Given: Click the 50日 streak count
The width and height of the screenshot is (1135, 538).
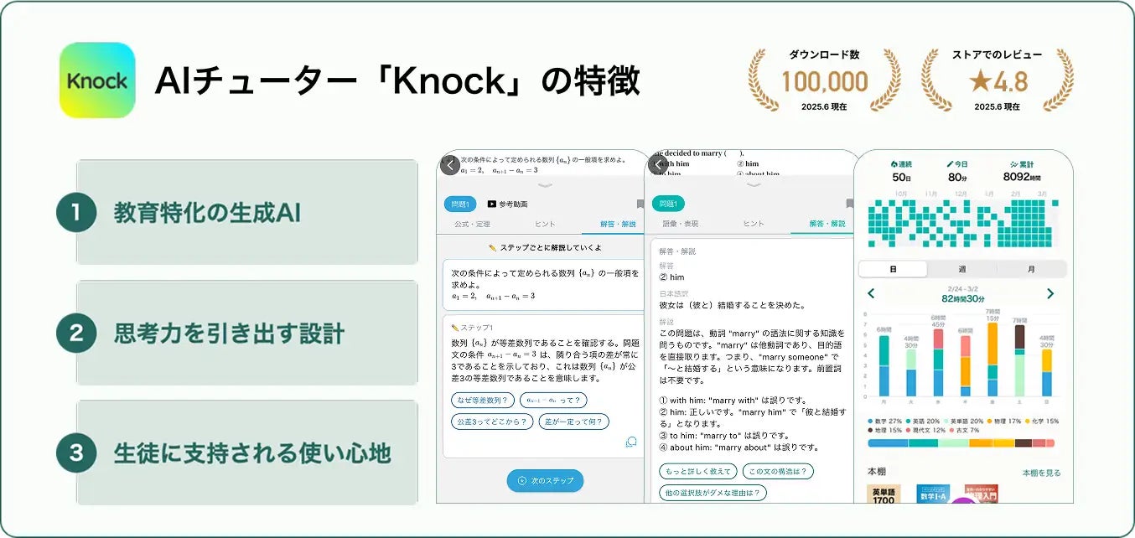Looking at the screenshot, I should [x=900, y=177].
